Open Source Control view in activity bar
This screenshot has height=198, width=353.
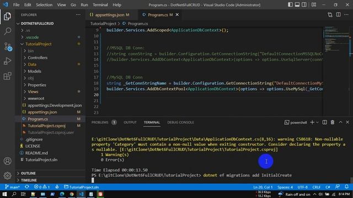pyautogui.click(x=8, y=47)
